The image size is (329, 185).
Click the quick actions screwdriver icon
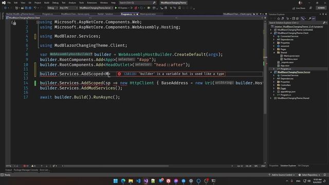tap(14, 23)
